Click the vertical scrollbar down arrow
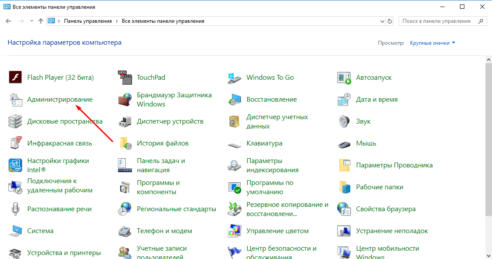 click(x=488, y=255)
